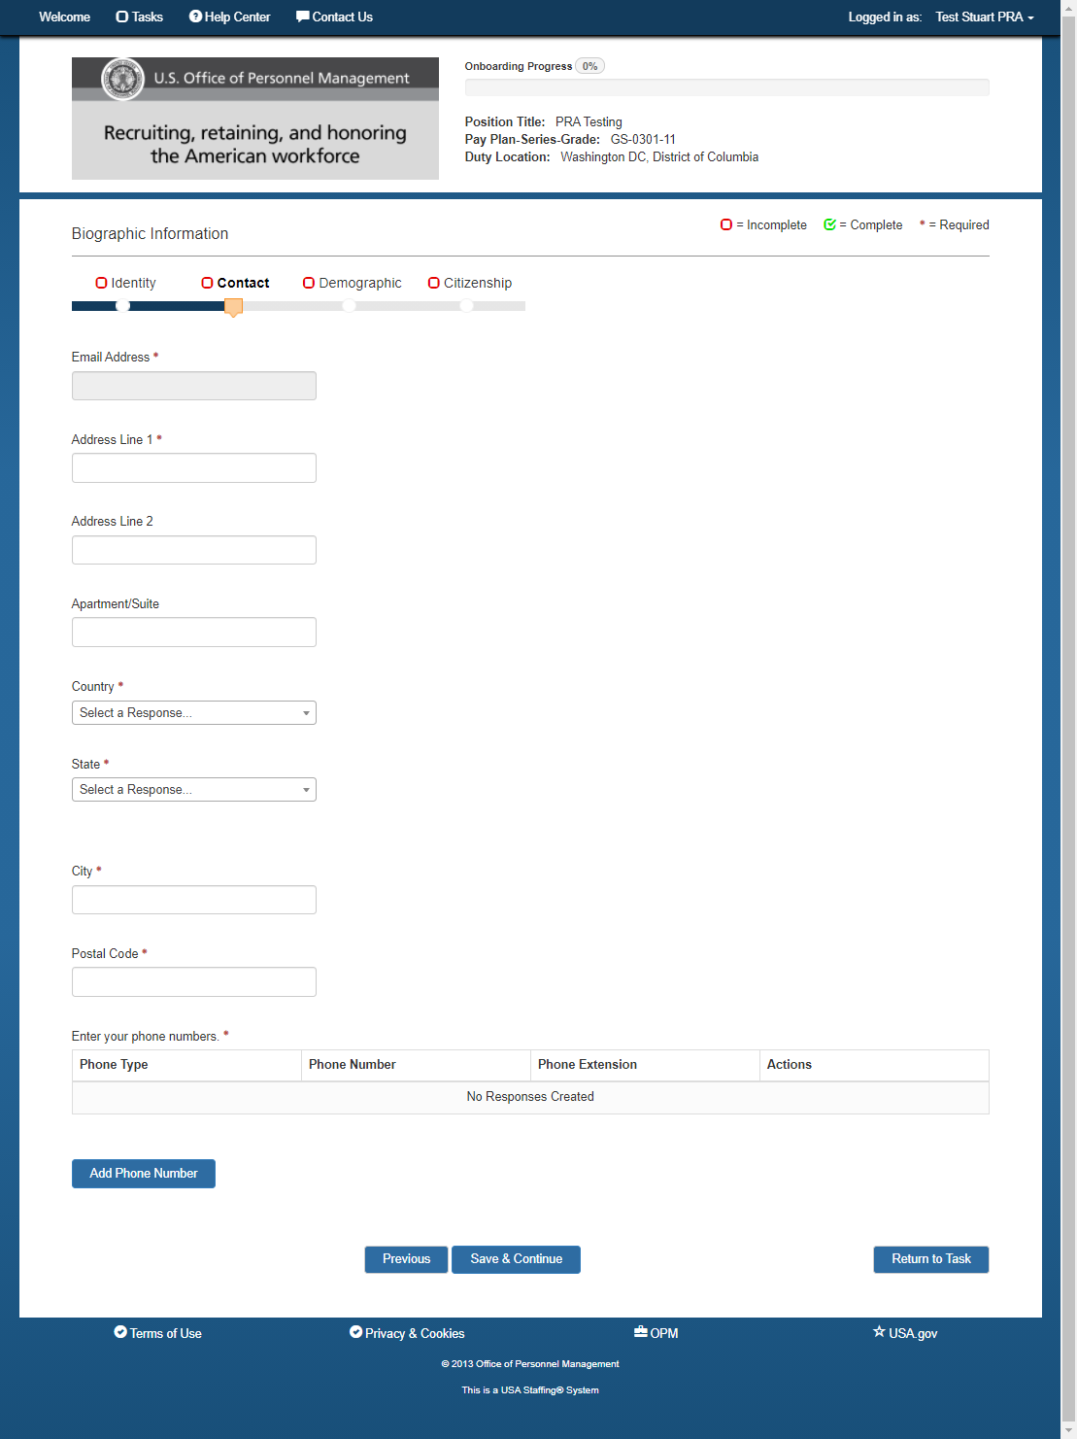This screenshot has height=1439, width=1077.
Task: Open the Contact Us page
Action: pyautogui.click(x=334, y=17)
